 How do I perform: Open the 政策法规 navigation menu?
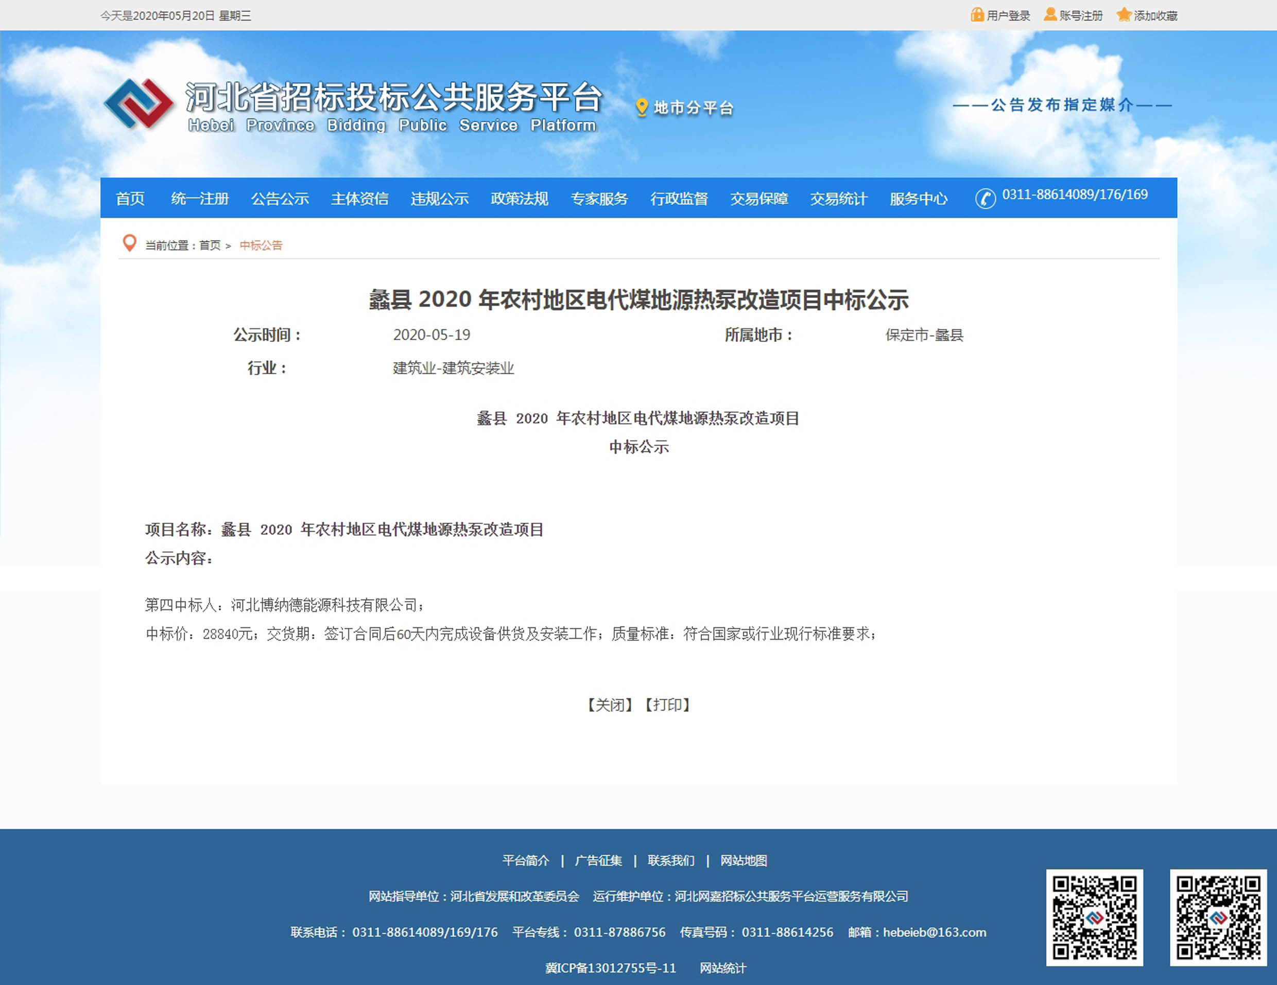pyautogui.click(x=519, y=199)
